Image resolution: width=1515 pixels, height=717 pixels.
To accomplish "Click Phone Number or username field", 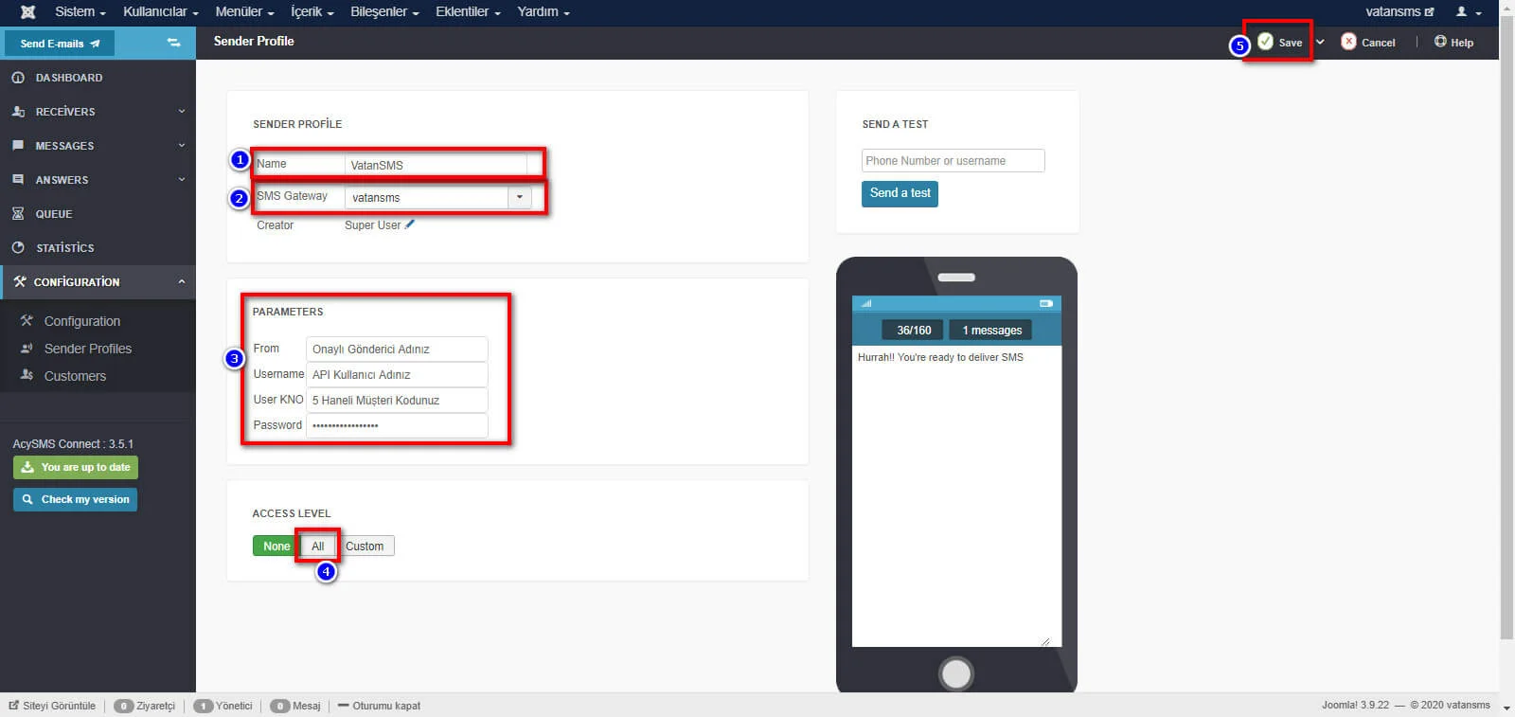I will (x=954, y=161).
